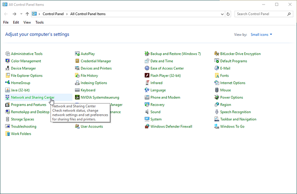Viewport: 297px width, 194px height.
Task: Open the Mouse link
Action: pos(225,90)
